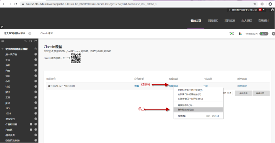This screenshot has width=275, height=143.
Task: Log out using the power icon
Action: pyautogui.click(x=272, y=10)
